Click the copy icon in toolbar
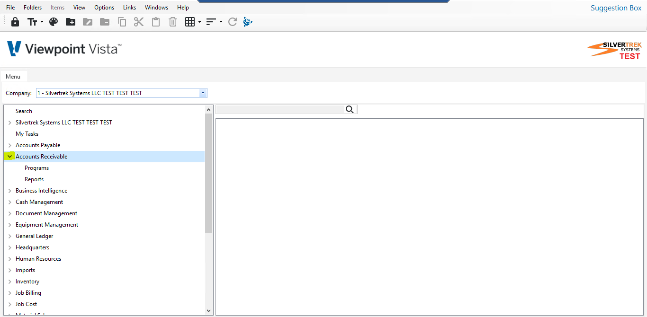 pos(122,22)
